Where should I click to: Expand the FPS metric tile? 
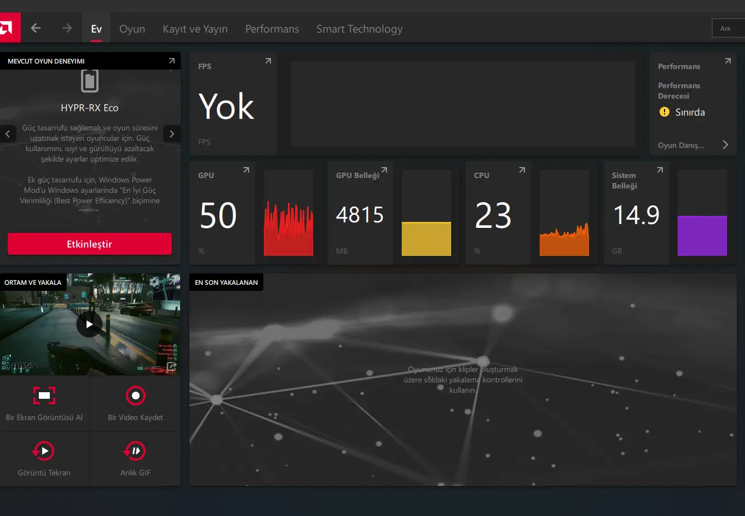268,61
